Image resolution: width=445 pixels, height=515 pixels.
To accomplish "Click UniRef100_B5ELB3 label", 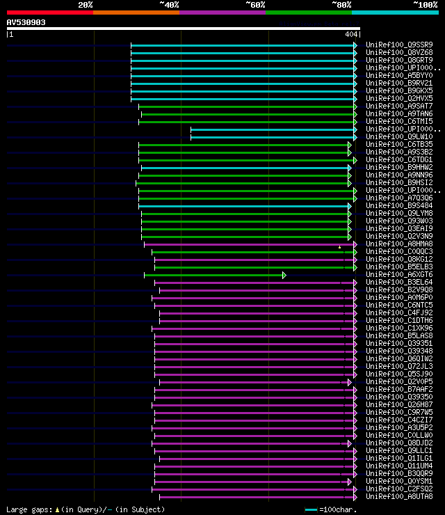I will (399, 267).
